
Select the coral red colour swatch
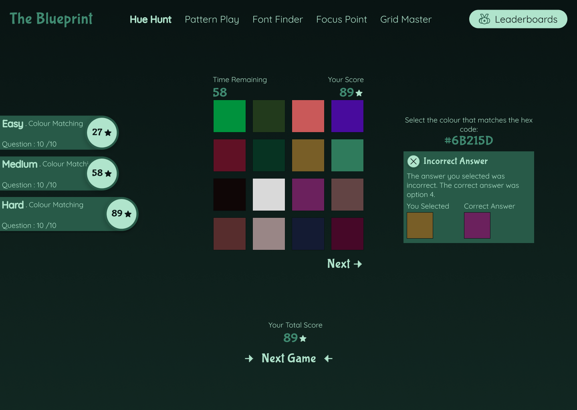coord(308,116)
